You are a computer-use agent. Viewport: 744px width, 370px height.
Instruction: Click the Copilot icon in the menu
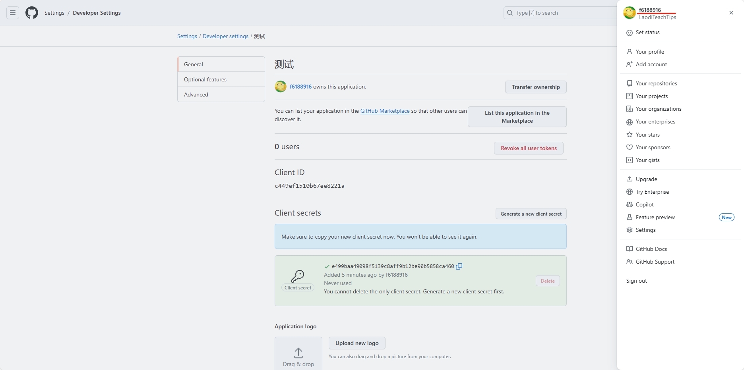point(630,204)
